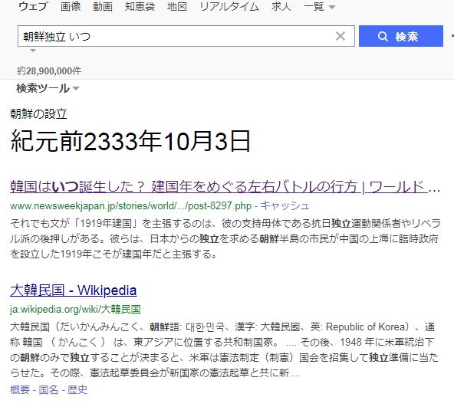454x407 pixels.
Task: Open the 求人 tab
Action: 281,6
